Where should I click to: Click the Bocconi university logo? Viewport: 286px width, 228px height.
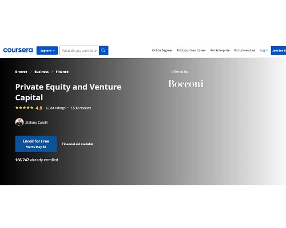[x=186, y=84]
